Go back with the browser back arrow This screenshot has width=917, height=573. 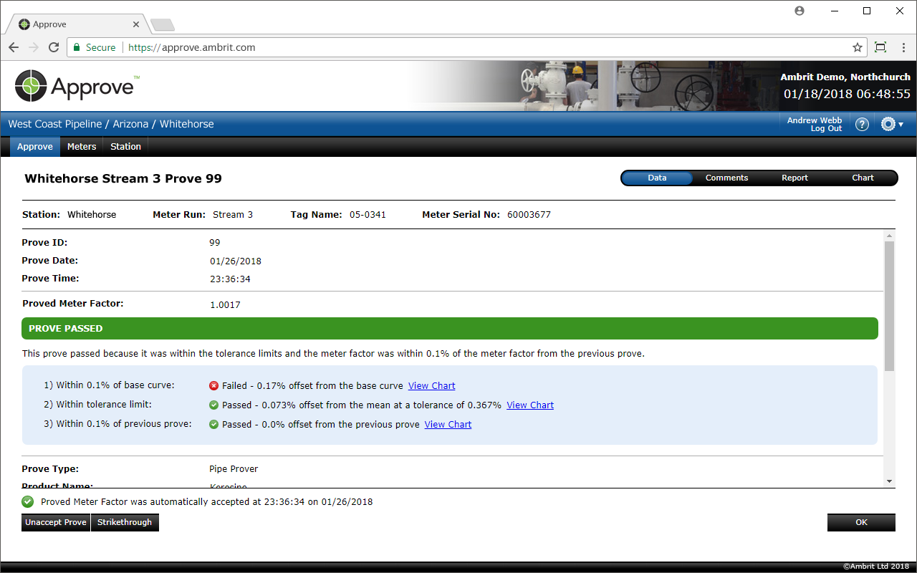14,47
